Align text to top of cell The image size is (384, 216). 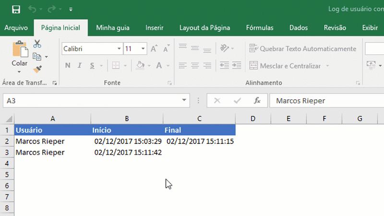coord(183,47)
